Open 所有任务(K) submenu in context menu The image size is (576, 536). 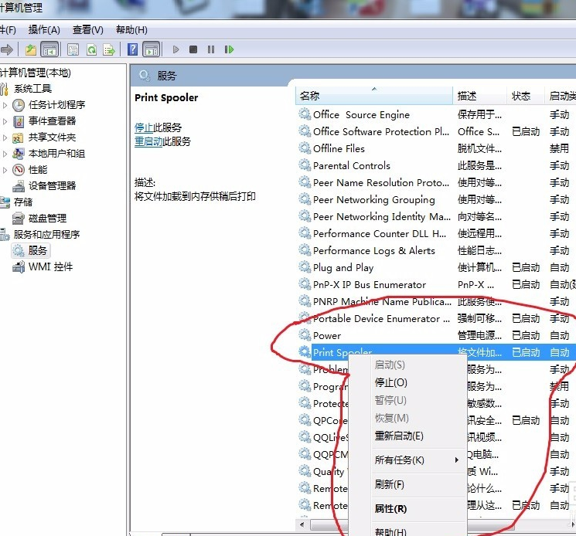[400, 460]
